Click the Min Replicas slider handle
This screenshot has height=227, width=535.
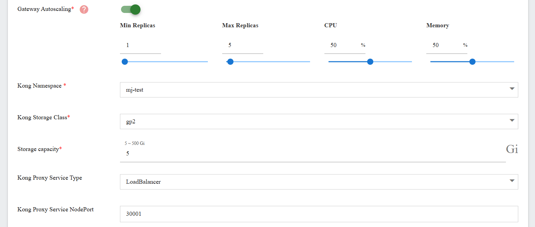click(x=125, y=62)
